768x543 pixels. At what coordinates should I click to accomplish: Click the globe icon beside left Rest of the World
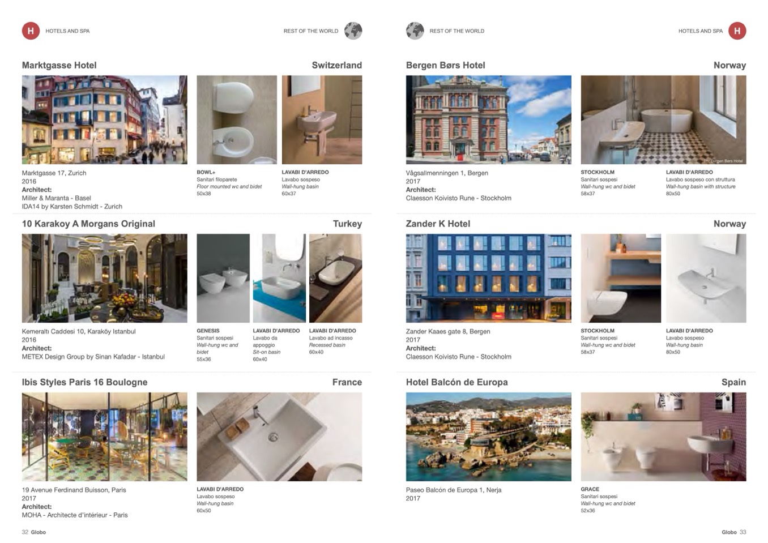[x=353, y=31]
